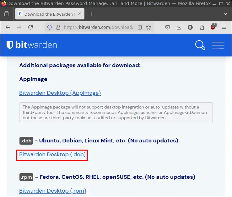
Task: Click the 'AppImage' heading
Action: point(33,79)
